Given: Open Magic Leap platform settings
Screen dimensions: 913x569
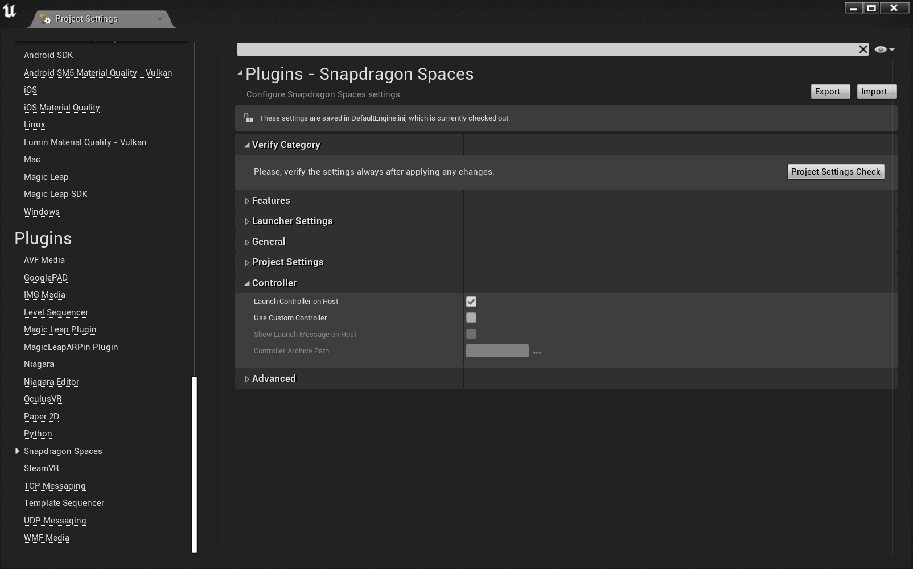Looking at the screenshot, I should point(46,177).
